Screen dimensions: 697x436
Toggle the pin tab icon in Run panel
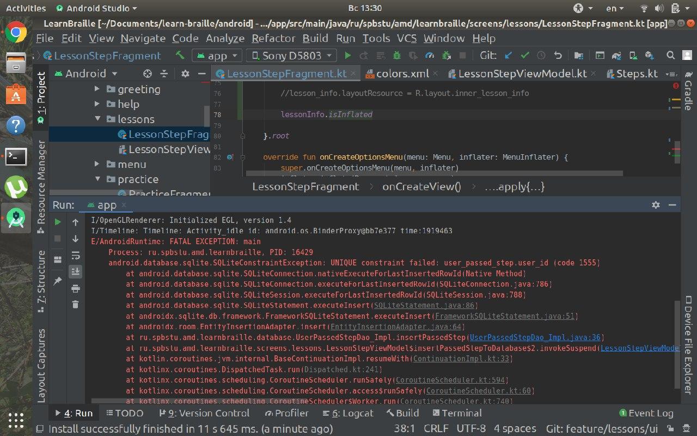click(58, 281)
